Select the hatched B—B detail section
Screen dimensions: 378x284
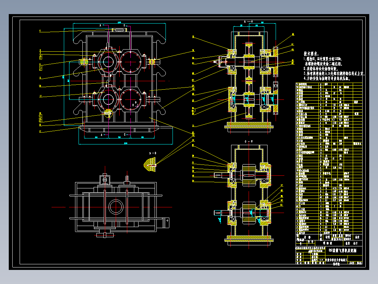coord(150,165)
